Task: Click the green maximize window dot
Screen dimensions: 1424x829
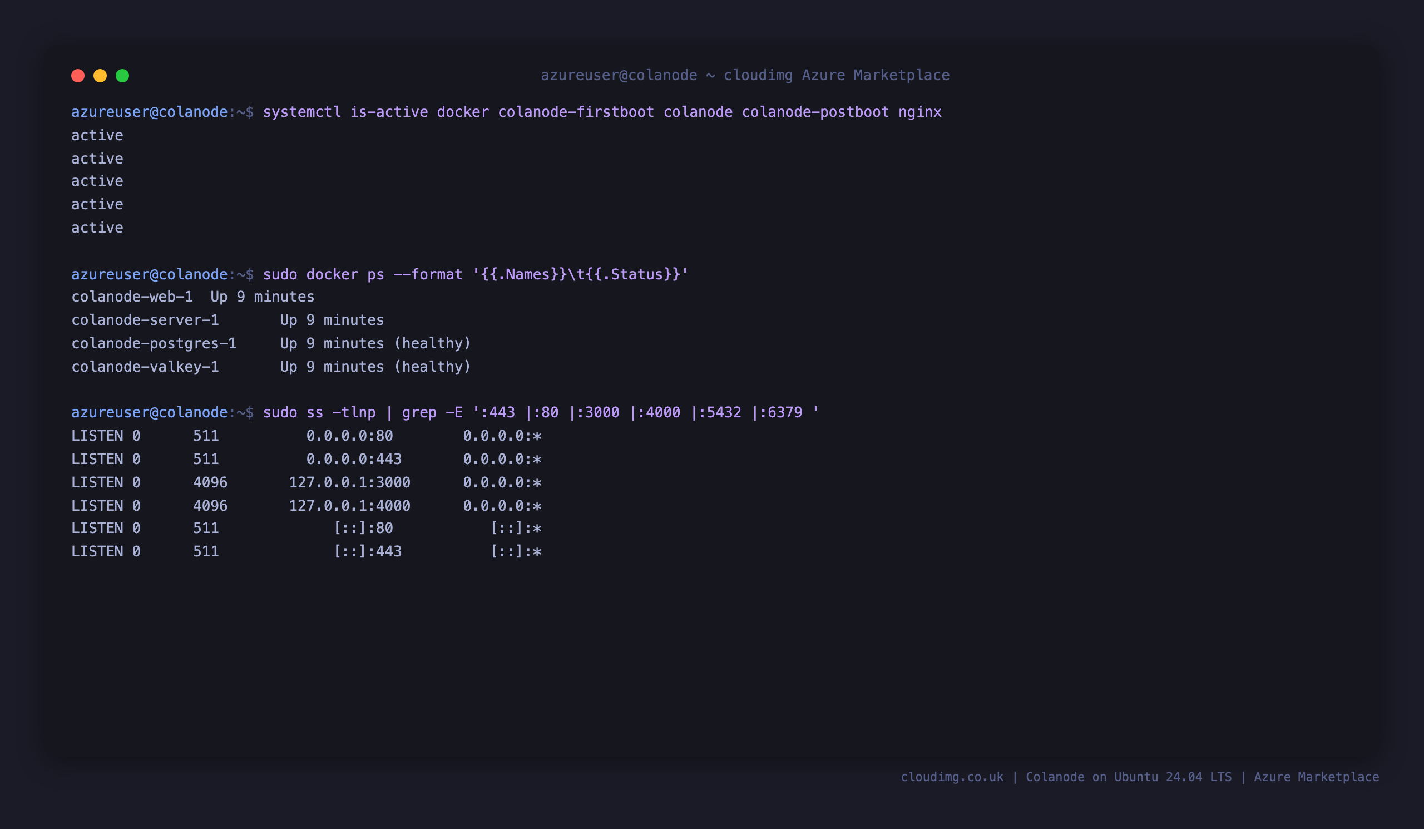Action: click(122, 76)
